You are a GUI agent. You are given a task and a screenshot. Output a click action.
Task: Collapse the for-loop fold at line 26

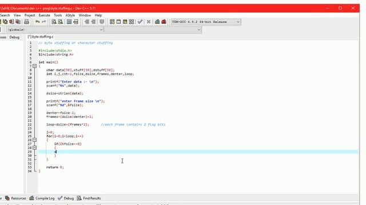[x=34, y=140]
